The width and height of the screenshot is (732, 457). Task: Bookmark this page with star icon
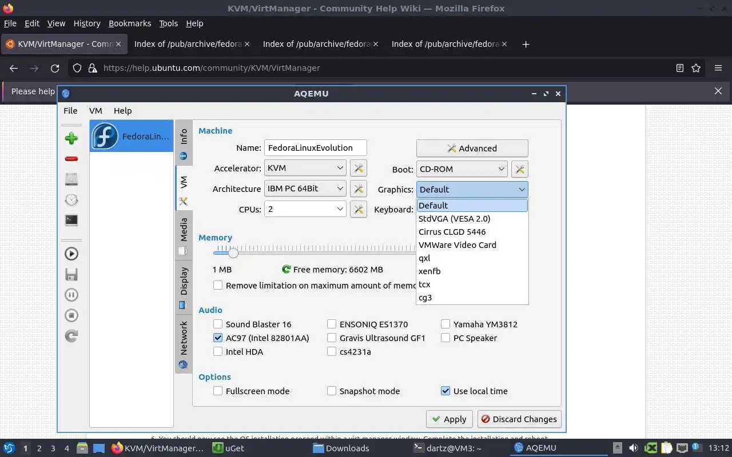pos(696,68)
